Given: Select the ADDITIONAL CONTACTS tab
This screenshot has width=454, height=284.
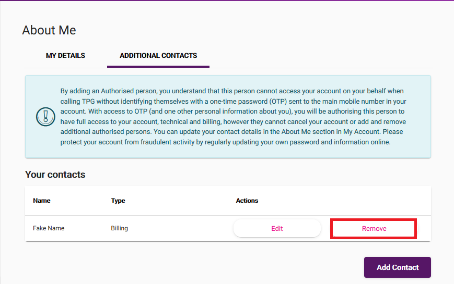Looking at the screenshot, I should pyautogui.click(x=158, y=56).
